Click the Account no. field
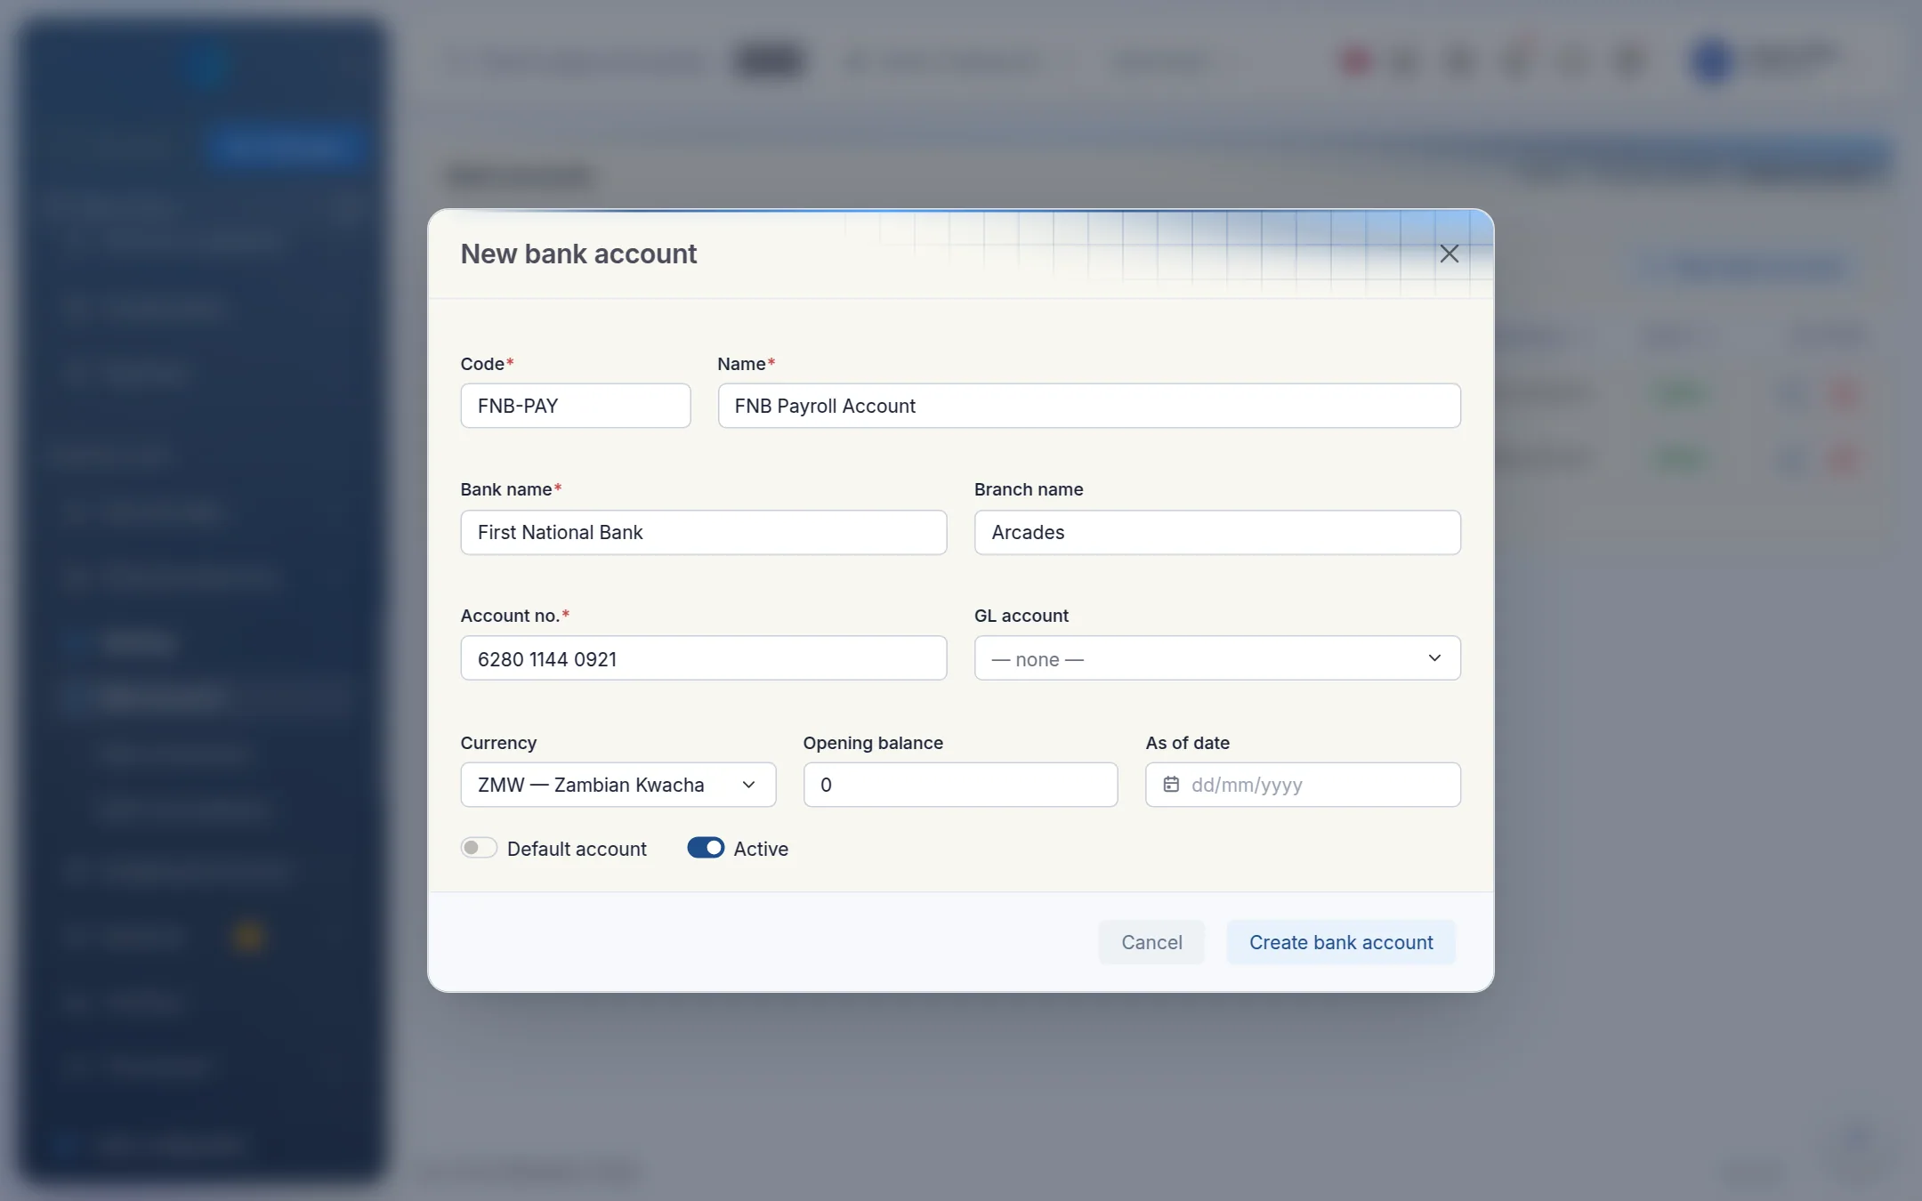Viewport: 1922px width, 1201px height. coord(703,658)
